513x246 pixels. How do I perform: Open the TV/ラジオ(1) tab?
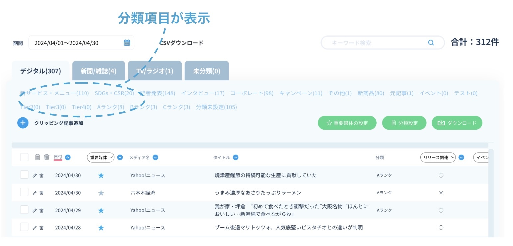(x=155, y=71)
